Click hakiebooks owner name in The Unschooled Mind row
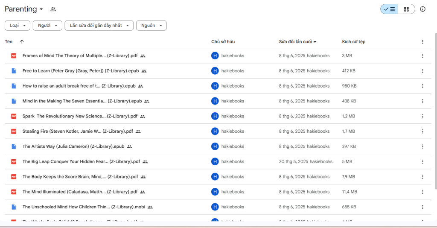The height and width of the screenshot is (228, 437). click(233, 207)
